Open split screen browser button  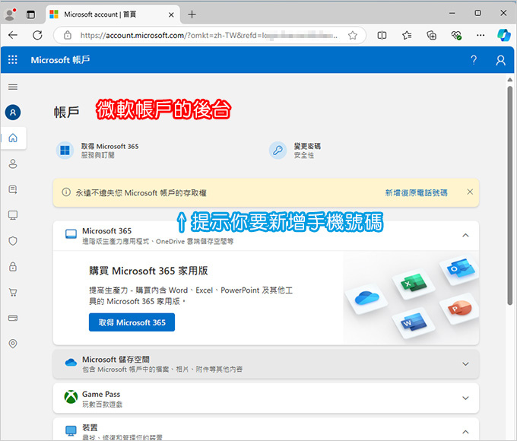pos(382,35)
